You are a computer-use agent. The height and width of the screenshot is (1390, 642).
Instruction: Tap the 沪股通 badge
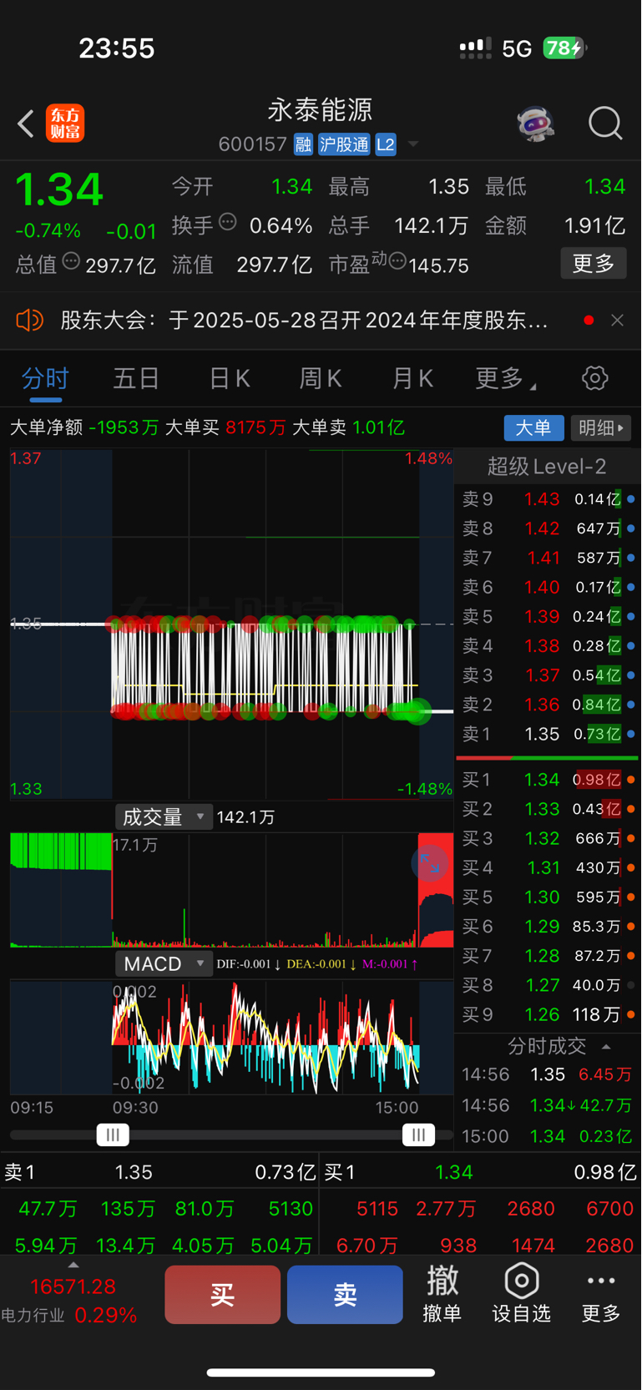point(344,144)
